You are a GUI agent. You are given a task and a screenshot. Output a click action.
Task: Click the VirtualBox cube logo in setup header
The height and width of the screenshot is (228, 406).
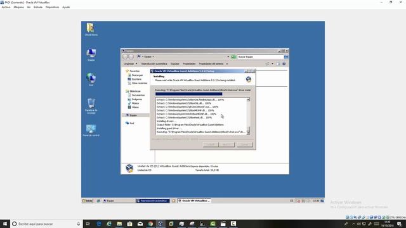[x=248, y=79]
